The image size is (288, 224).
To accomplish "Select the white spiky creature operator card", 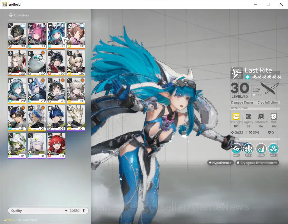I will 76,118.
